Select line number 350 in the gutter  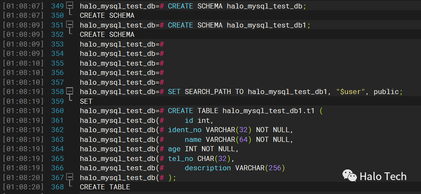point(57,16)
